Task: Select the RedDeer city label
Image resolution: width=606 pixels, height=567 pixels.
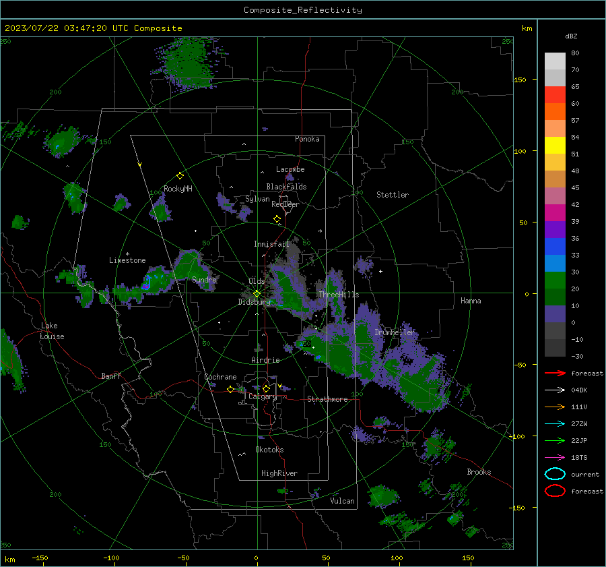Action: [285, 204]
